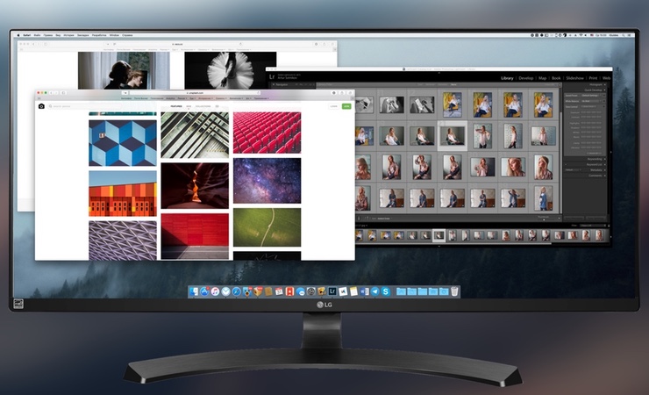Click the Login button on Unsplash
Viewport: 649px width, 395px height.
tap(333, 106)
